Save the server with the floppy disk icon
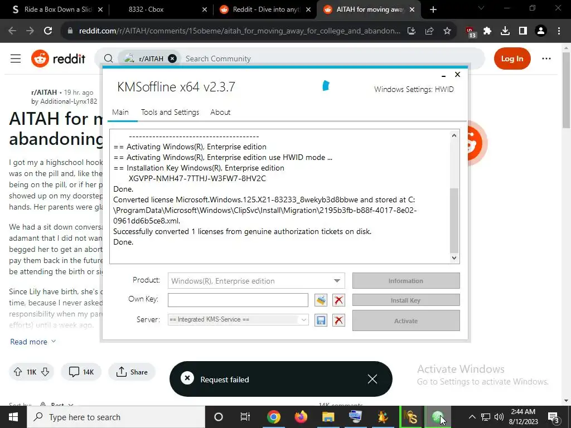The height and width of the screenshot is (428, 571). (321, 320)
